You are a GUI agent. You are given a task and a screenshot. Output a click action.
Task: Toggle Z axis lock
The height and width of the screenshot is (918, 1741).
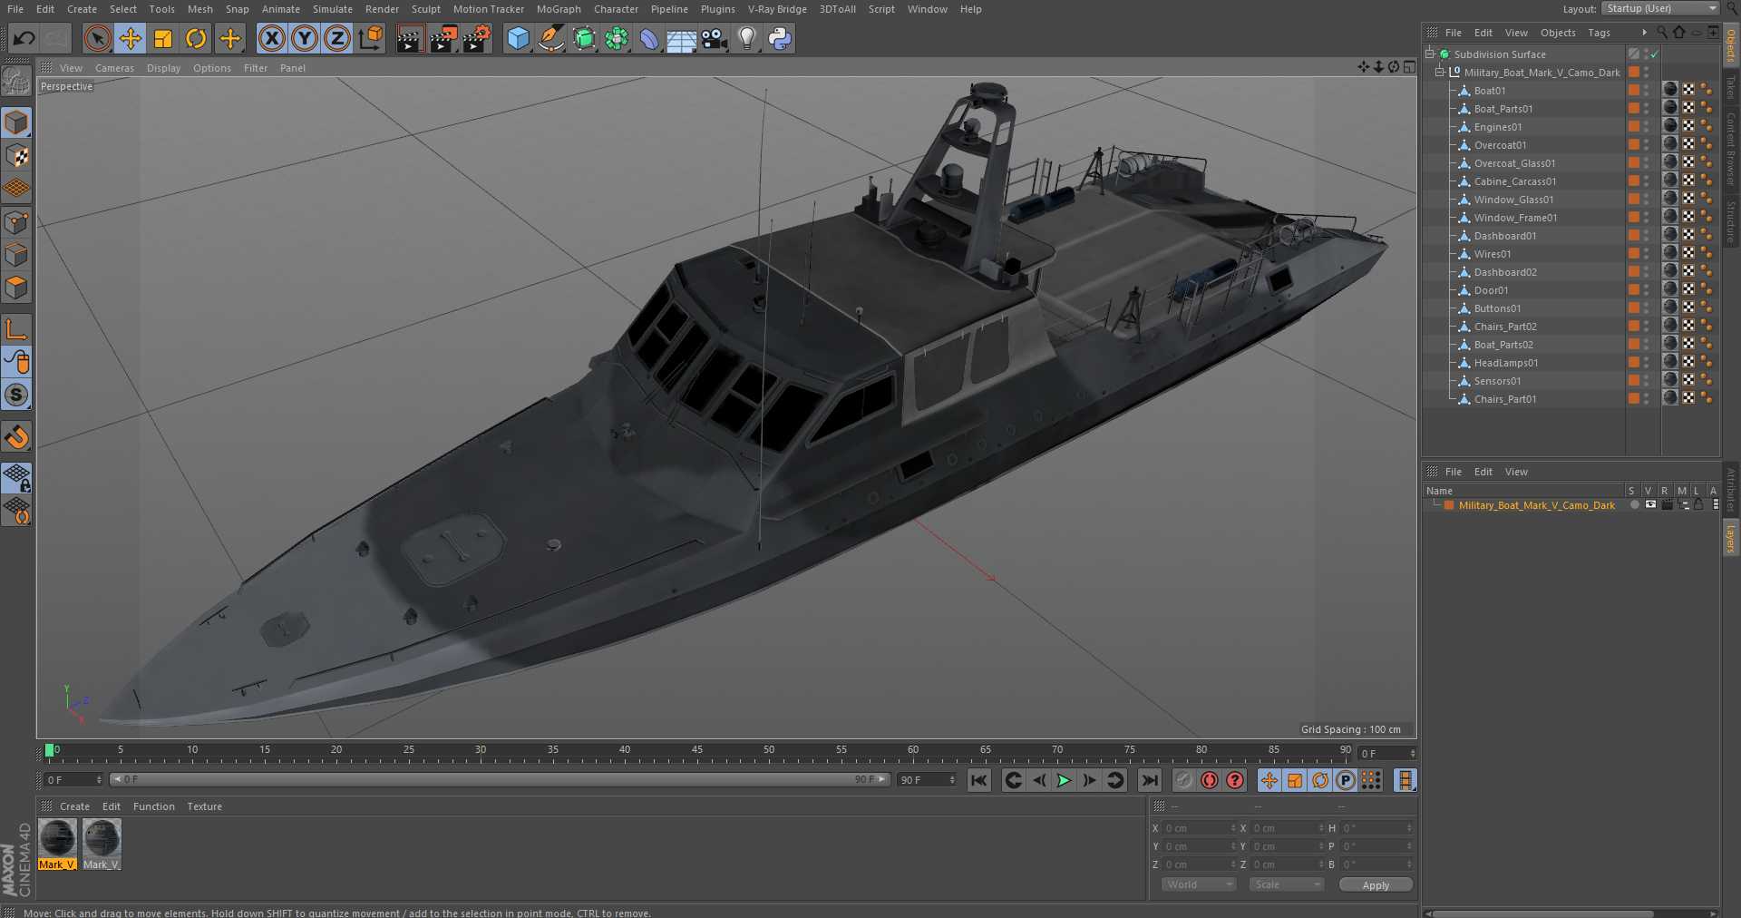[x=337, y=38]
